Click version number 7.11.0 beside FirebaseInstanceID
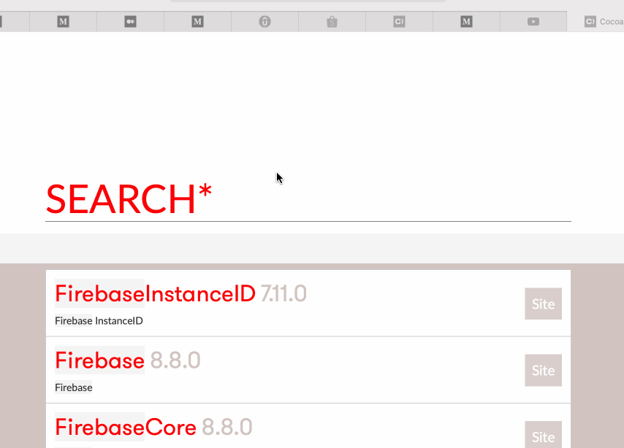Image resolution: width=624 pixels, height=448 pixels. click(x=284, y=293)
